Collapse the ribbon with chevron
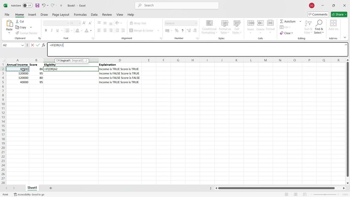 (345, 37)
